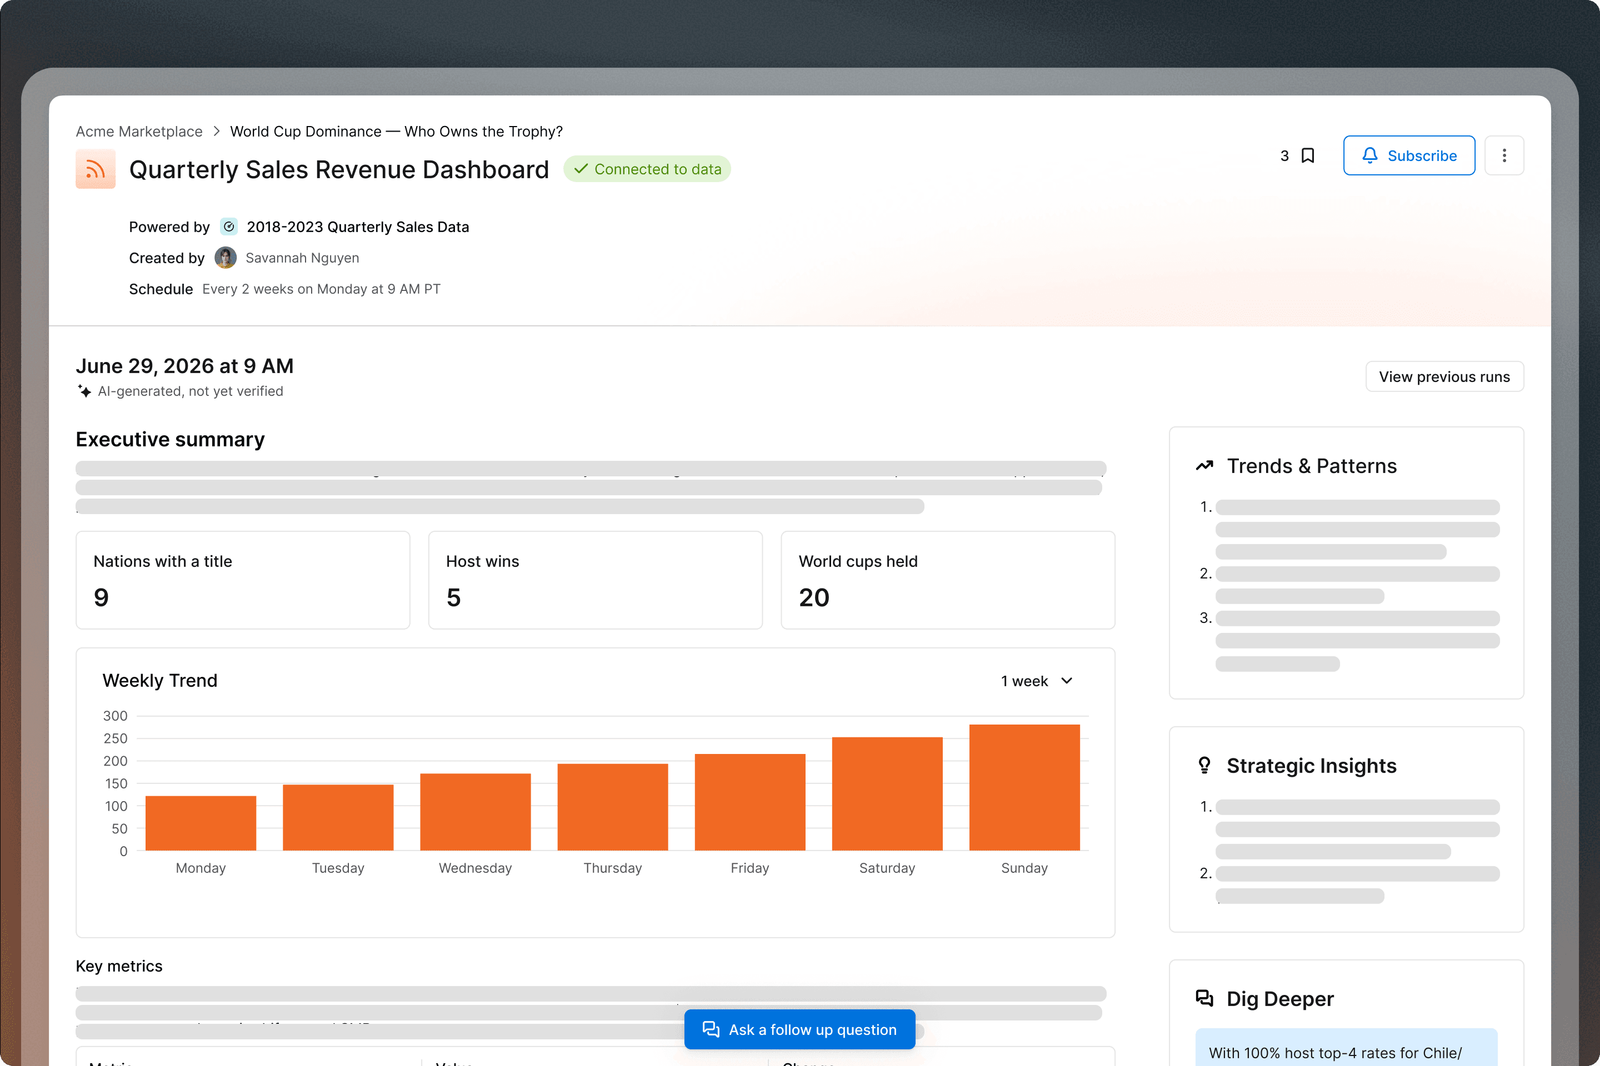The height and width of the screenshot is (1066, 1600).
Task: Subscribe to this dashboard
Action: (1409, 155)
